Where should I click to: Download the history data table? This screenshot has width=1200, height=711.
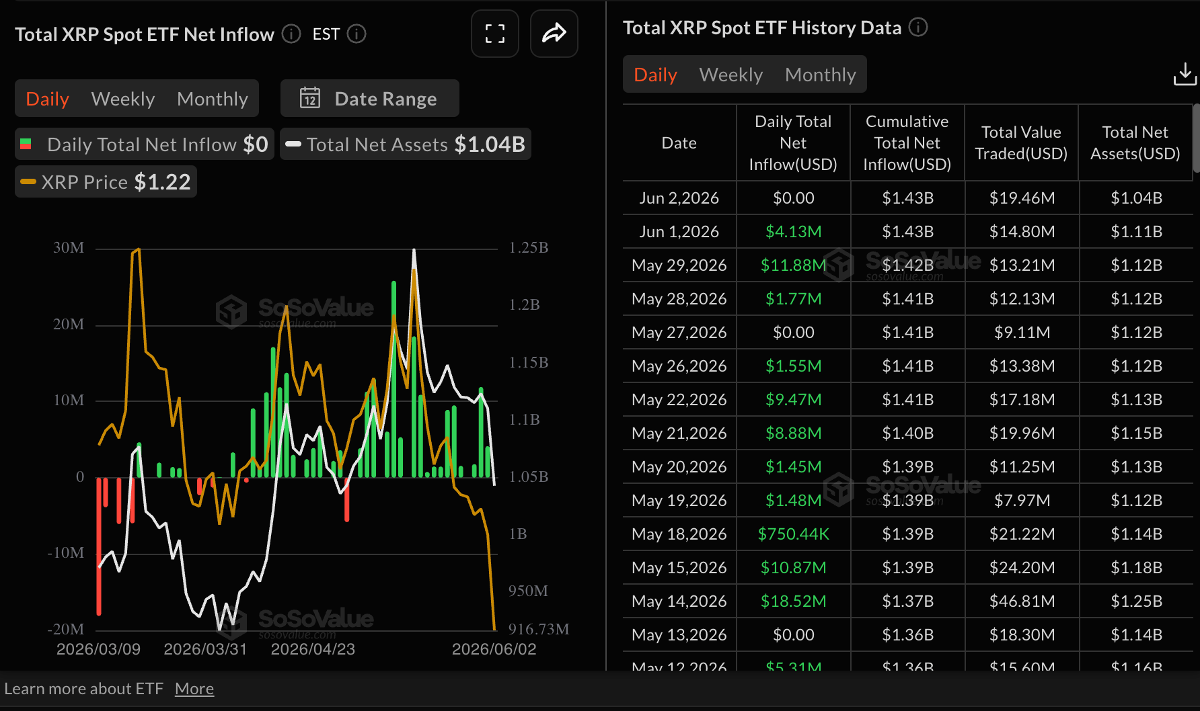click(1185, 75)
